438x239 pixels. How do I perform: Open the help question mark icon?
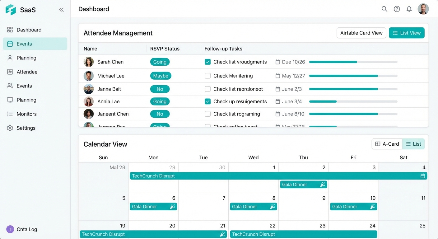[397, 9]
